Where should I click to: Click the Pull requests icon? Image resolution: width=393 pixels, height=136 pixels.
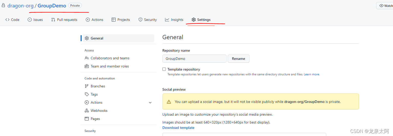[x=53, y=20]
